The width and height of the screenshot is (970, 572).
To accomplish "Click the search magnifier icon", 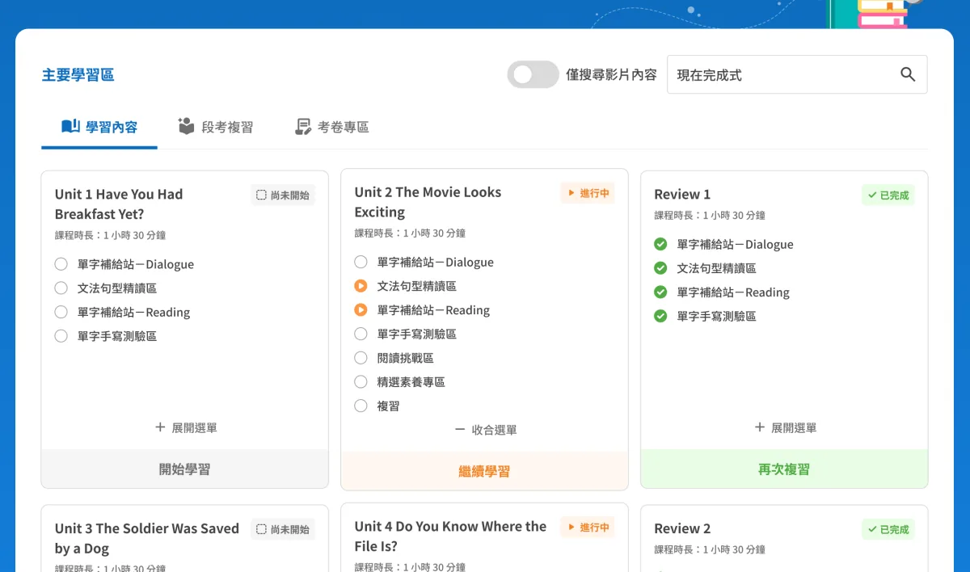I will (x=908, y=74).
